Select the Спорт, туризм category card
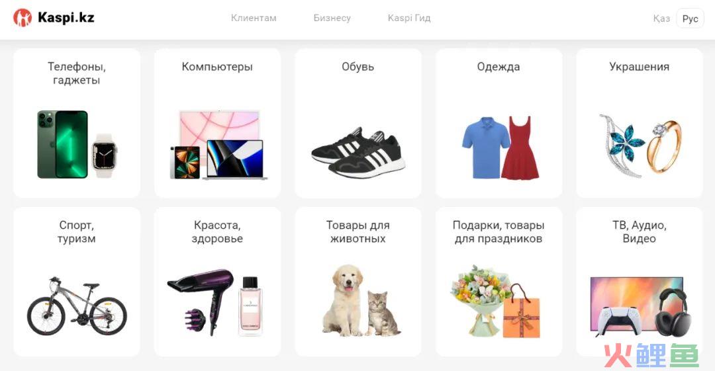This screenshot has height=371, width=715. (77, 282)
